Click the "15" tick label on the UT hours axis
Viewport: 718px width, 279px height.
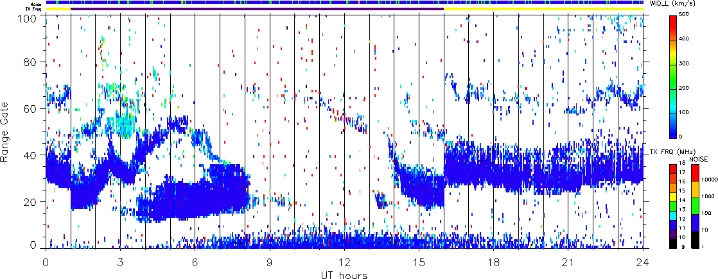419,262
